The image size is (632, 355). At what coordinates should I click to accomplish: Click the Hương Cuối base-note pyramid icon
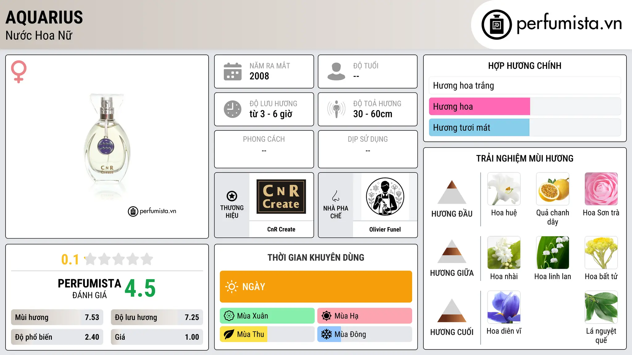click(452, 310)
